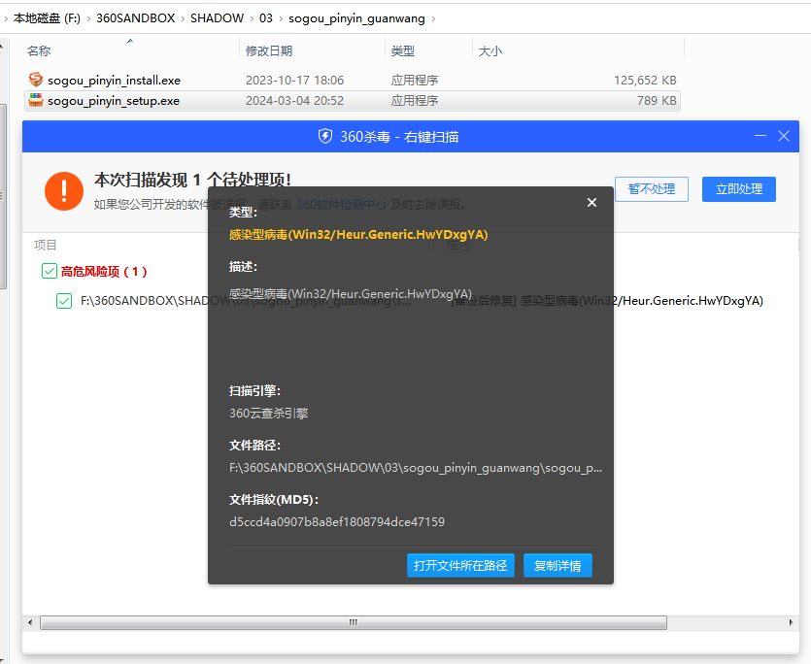Click the truncated file path in details popup
Screen dimensions: 811x664
(x=416, y=468)
